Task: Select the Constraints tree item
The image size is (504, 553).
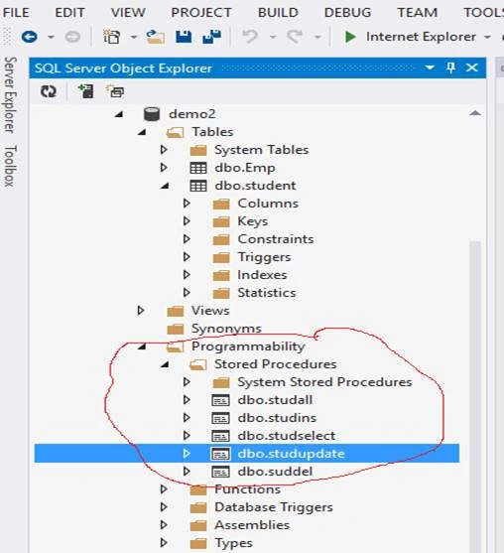Action: point(275,239)
